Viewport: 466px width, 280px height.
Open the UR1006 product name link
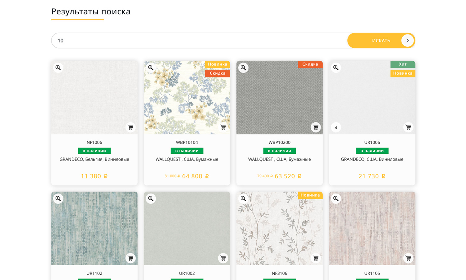[372, 142]
